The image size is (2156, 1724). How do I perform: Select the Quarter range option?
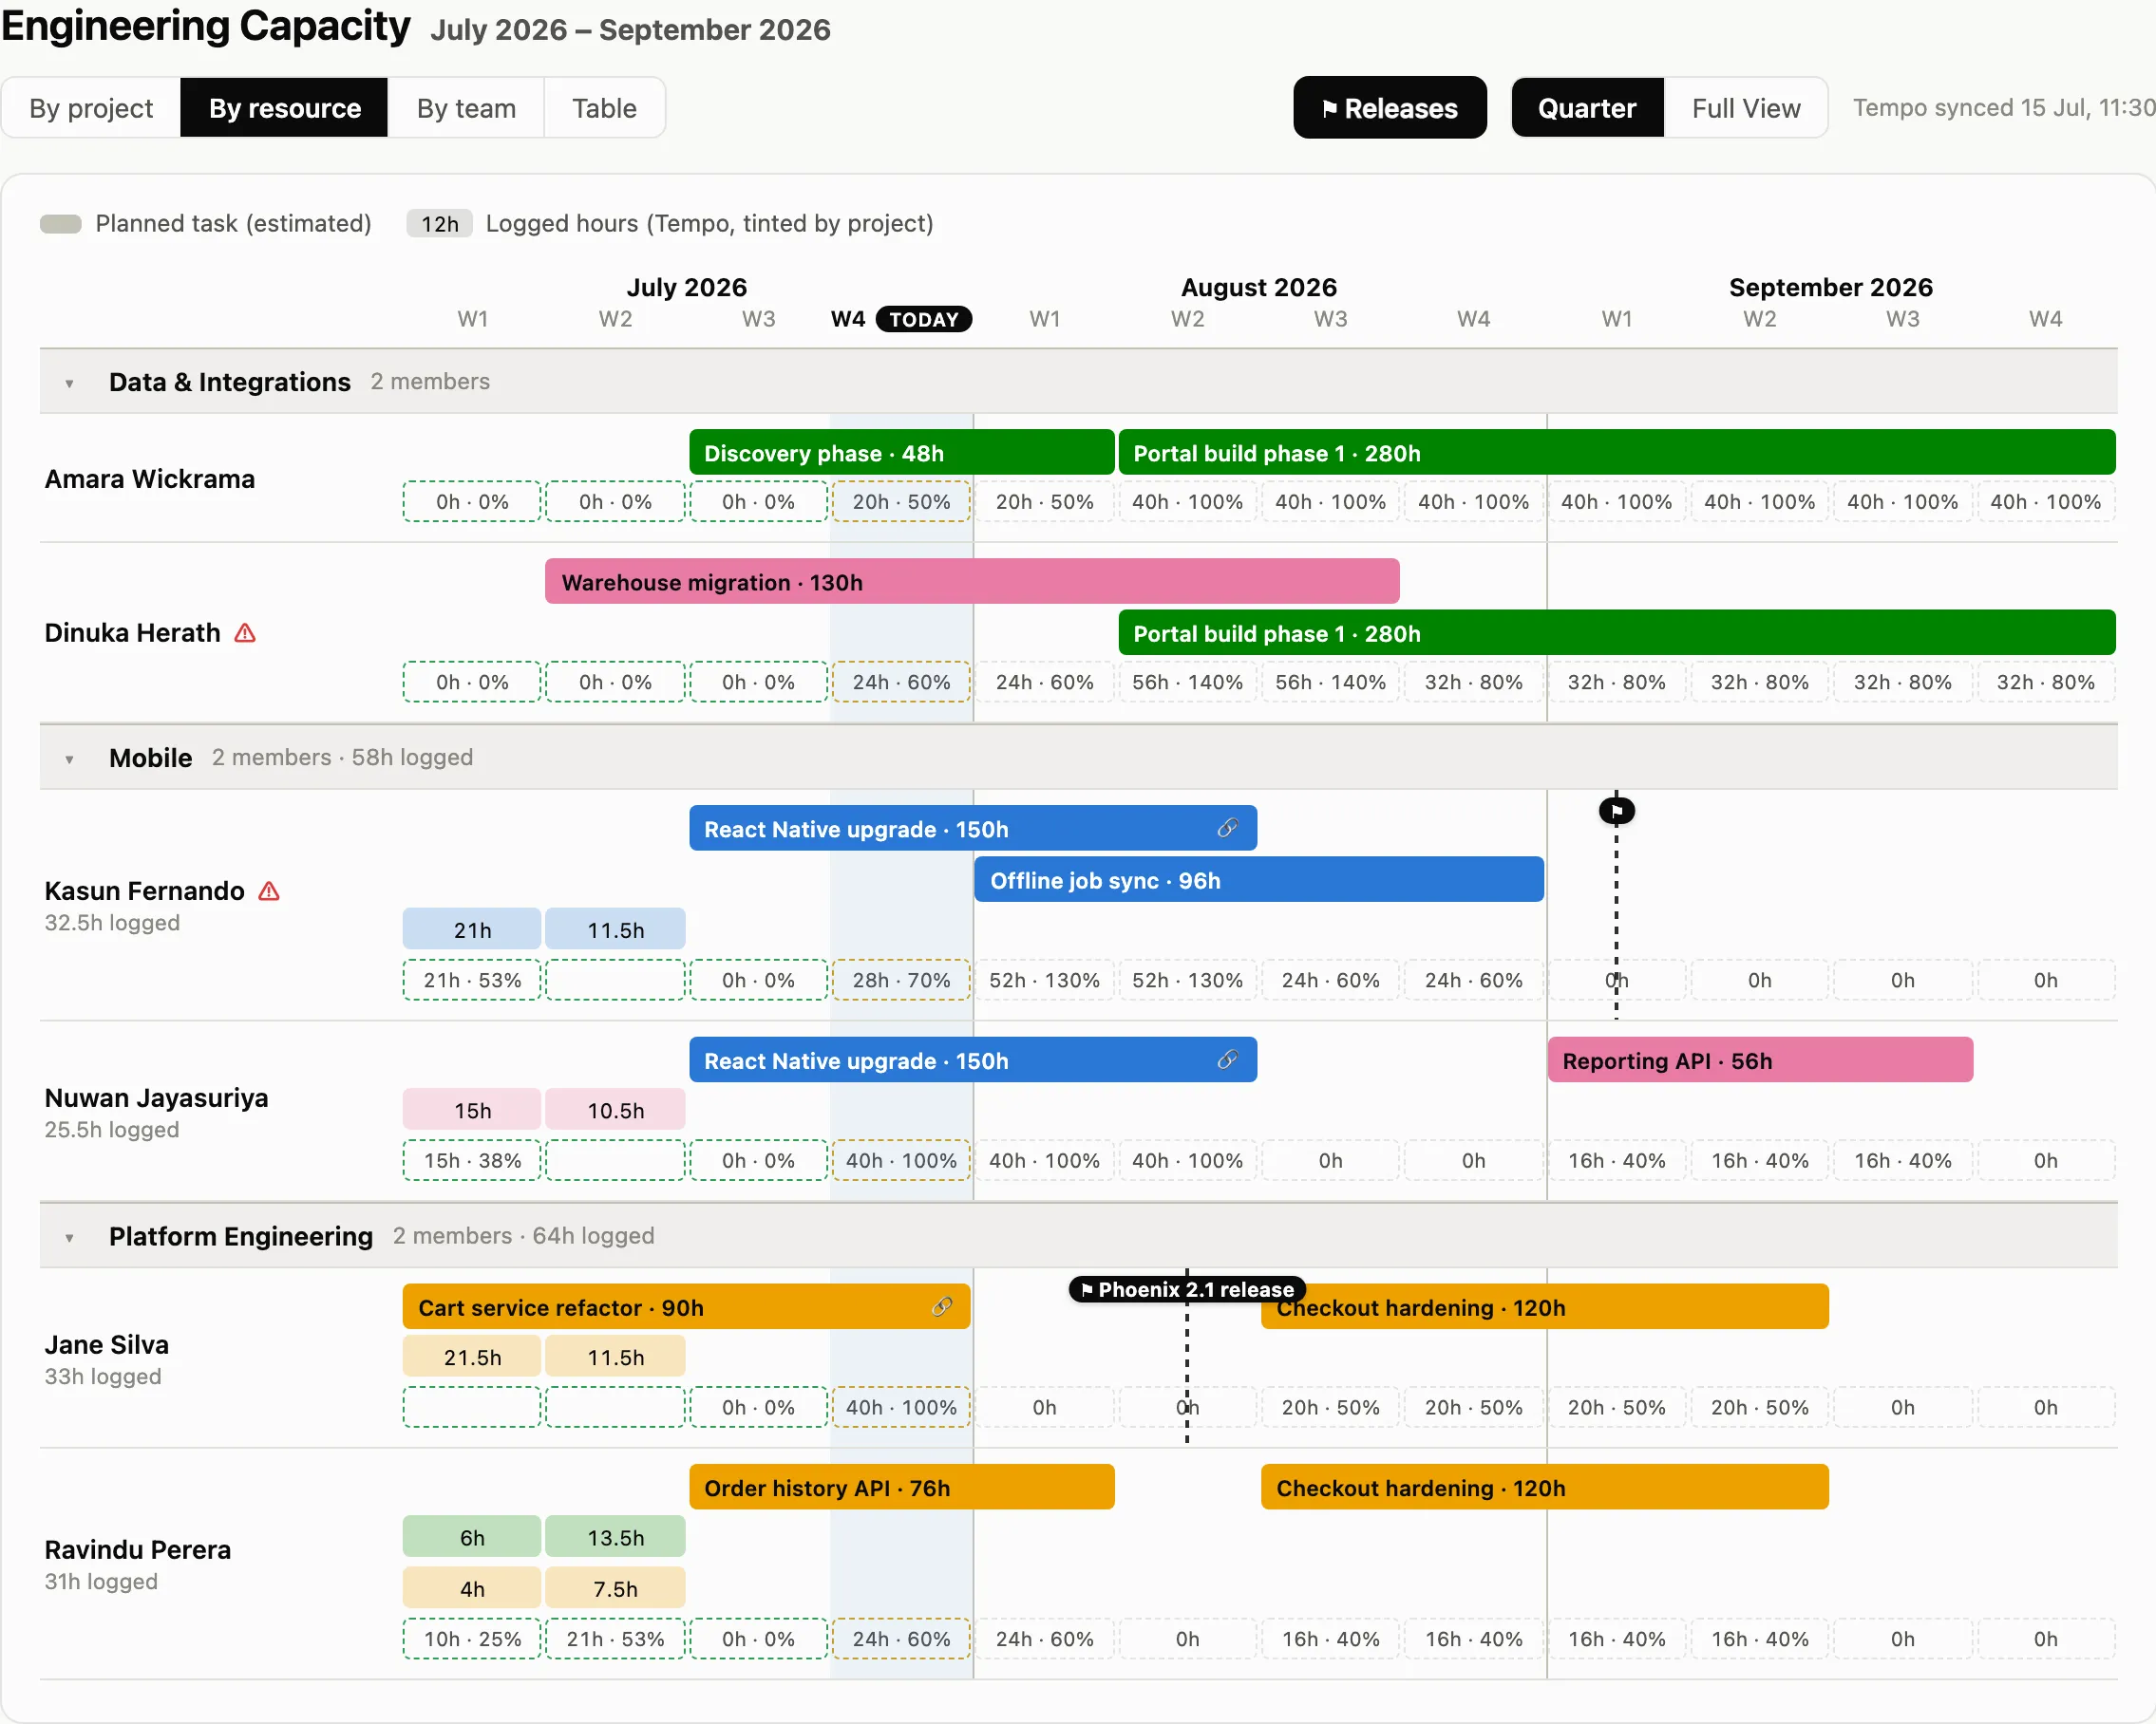pyautogui.click(x=1587, y=108)
